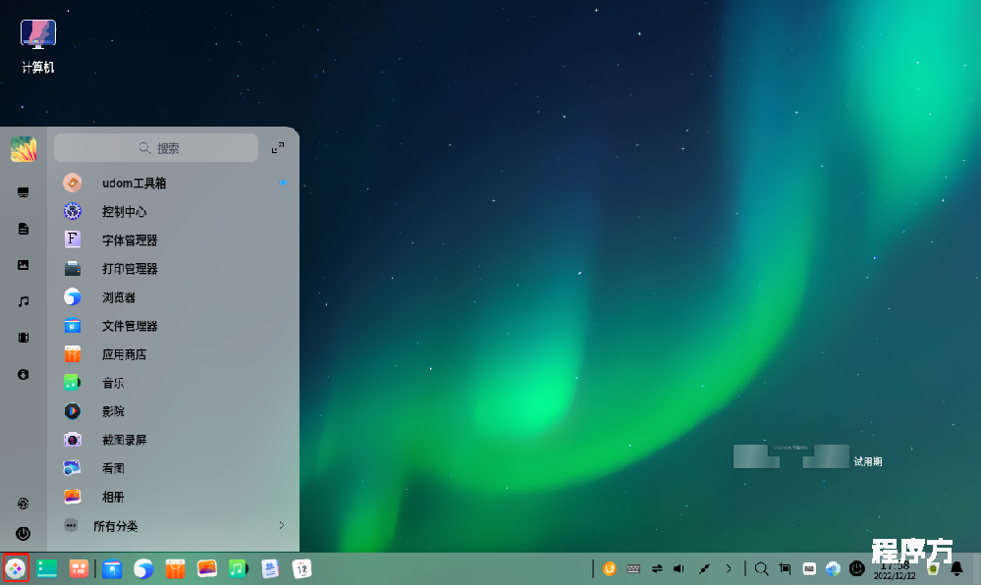Open the keyboard layout tray icon
This screenshot has width=981, height=585.
coord(633,568)
